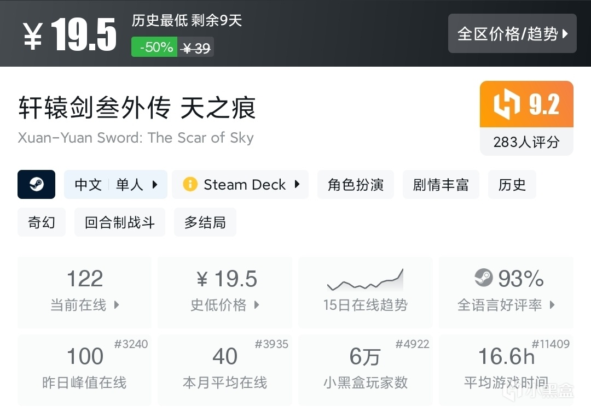Click the Steam logo beside 93% rating
Viewport: 591px width, 412px height.
[483, 278]
